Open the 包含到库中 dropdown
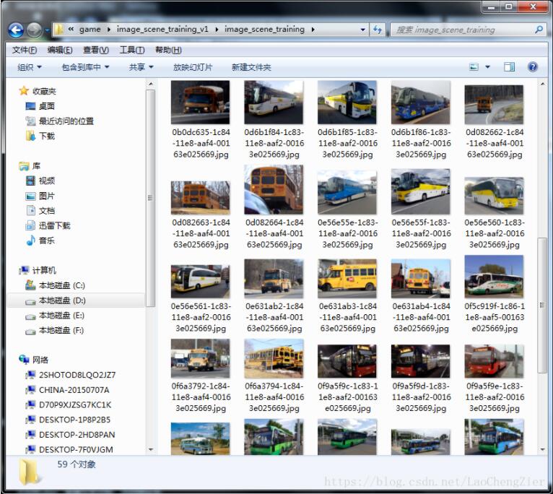This screenshot has width=553, height=494. point(85,67)
